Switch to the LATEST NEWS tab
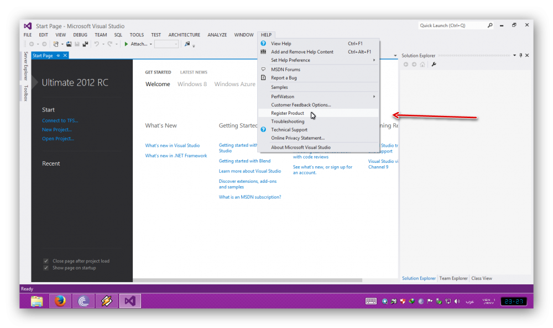553x328 pixels. [194, 72]
